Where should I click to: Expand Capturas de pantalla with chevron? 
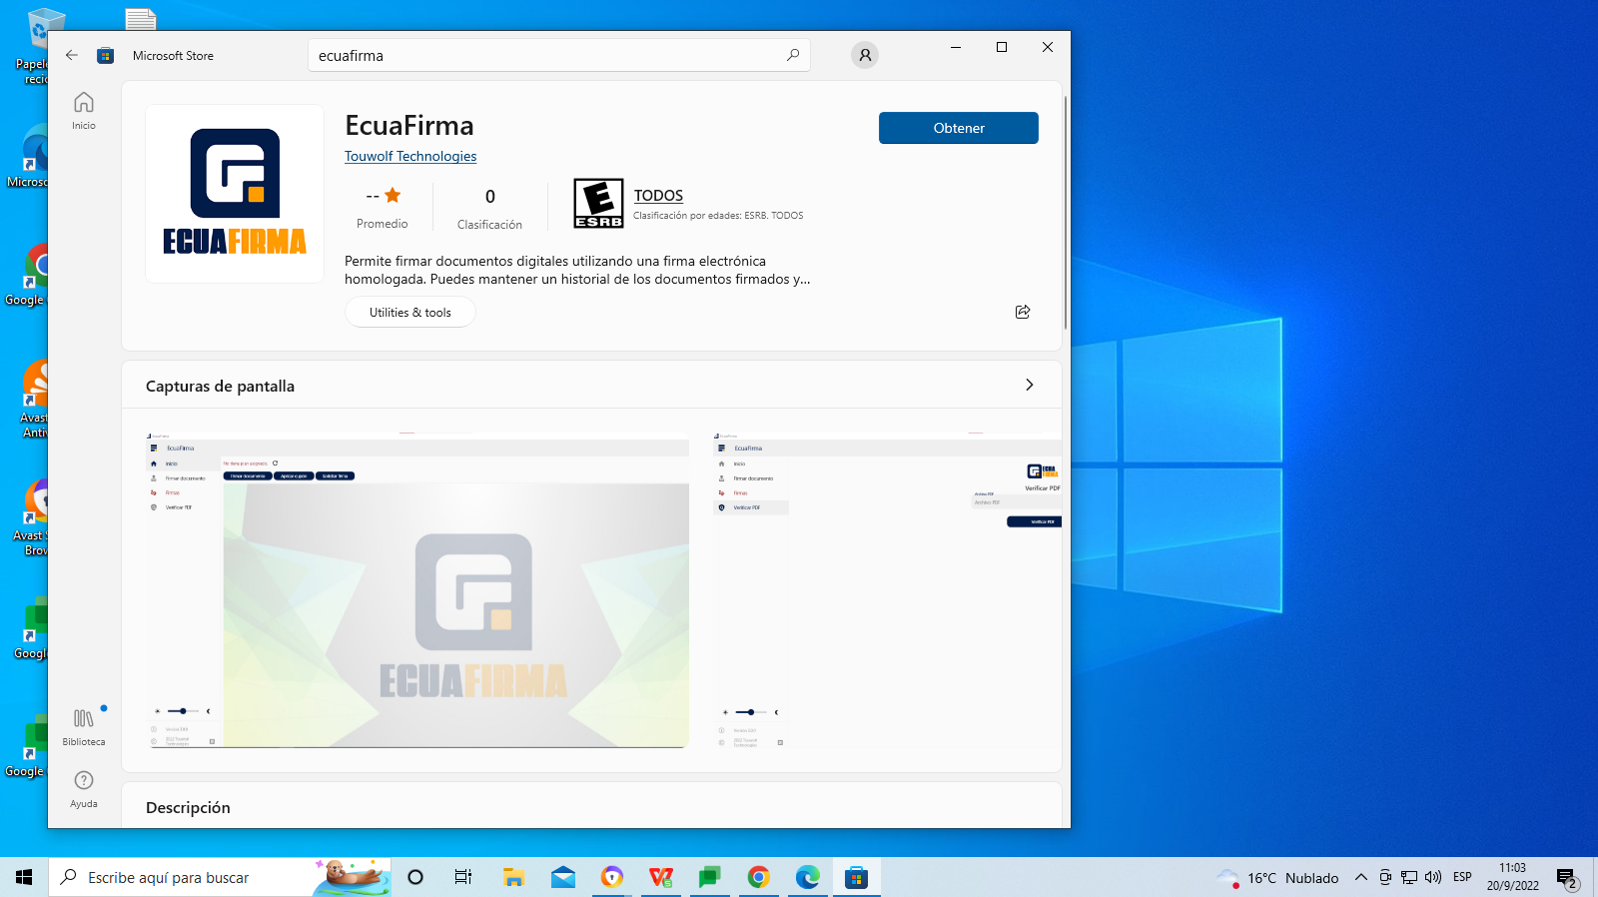click(1030, 385)
